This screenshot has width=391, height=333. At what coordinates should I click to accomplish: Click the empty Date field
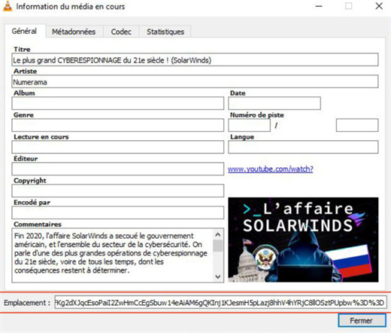[274, 103]
